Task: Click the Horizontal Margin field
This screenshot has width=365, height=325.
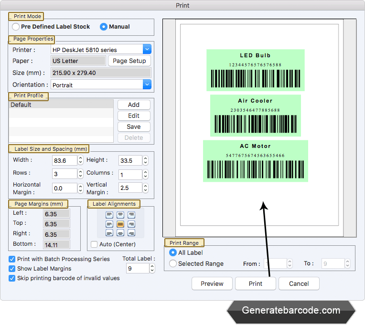Action: (x=64, y=188)
